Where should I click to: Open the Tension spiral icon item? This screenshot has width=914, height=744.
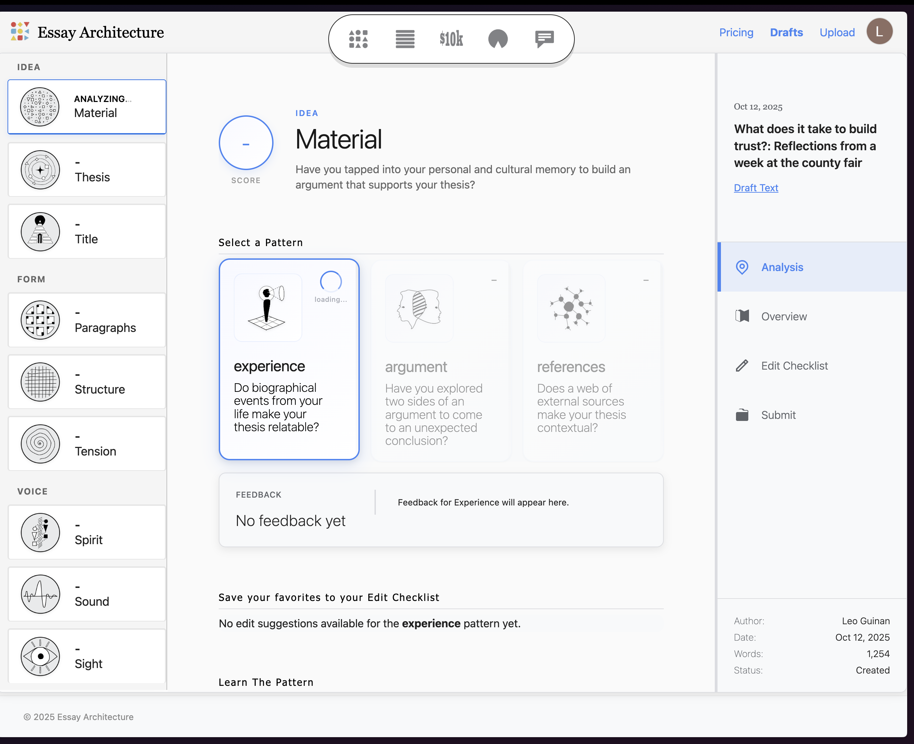pyautogui.click(x=87, y=444)
